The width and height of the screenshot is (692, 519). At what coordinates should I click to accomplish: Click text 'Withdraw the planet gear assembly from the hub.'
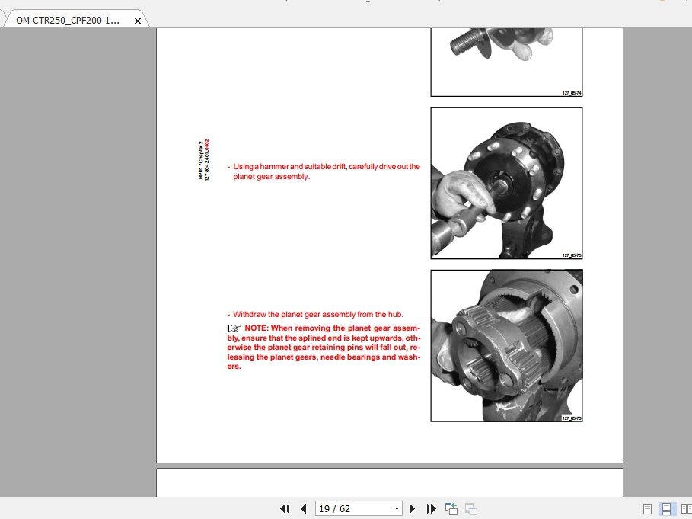pos(318,315)
